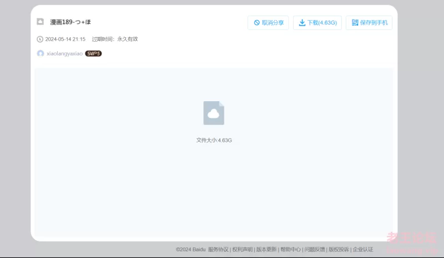The height and width of the screenshot is (258, 444).
Task: Open the xiaolangyaxiao user avatar
Action: [41, 53]
